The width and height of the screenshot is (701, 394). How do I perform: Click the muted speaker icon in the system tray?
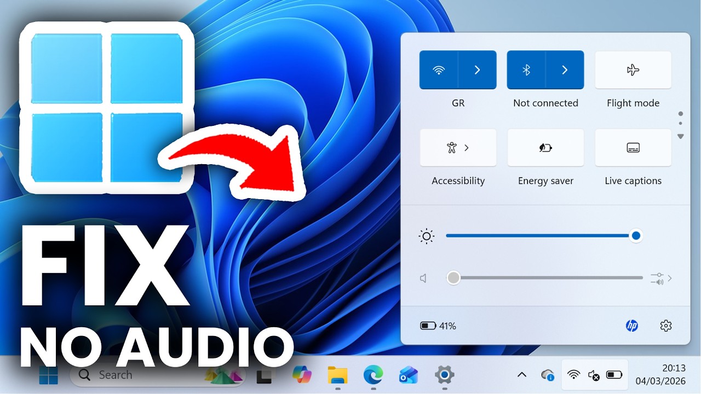(594, 375)
